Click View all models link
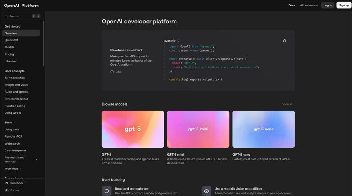352x196 pixels. pos(287,104)
